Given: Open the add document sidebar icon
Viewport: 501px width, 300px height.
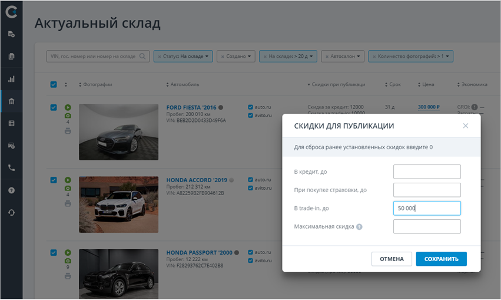Looking at the screenshot, I should click(11, 34).
